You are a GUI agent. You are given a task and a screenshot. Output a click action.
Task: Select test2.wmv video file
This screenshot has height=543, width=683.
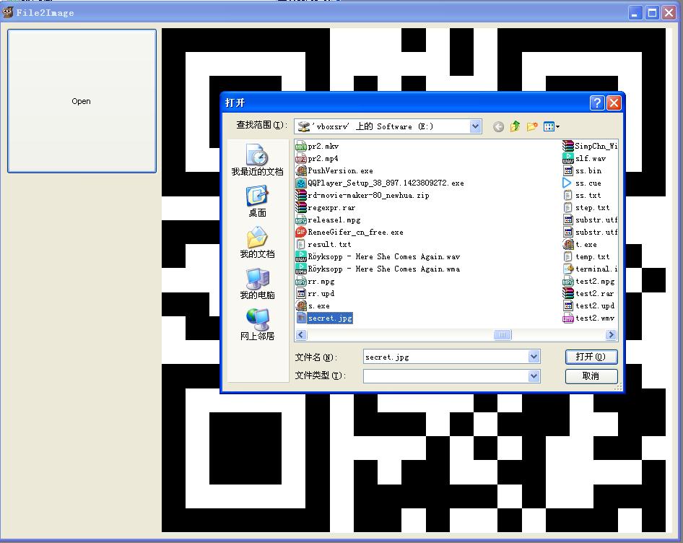click(x=589, y=318)
